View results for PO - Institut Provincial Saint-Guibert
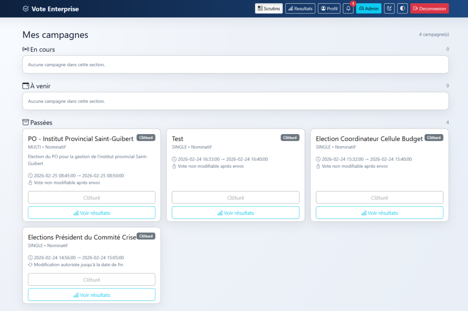Viewport: 468px width, 311px height. [x=91, y=213]
